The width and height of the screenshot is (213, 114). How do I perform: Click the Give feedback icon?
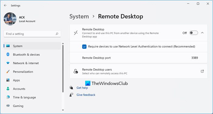[71, 95]
